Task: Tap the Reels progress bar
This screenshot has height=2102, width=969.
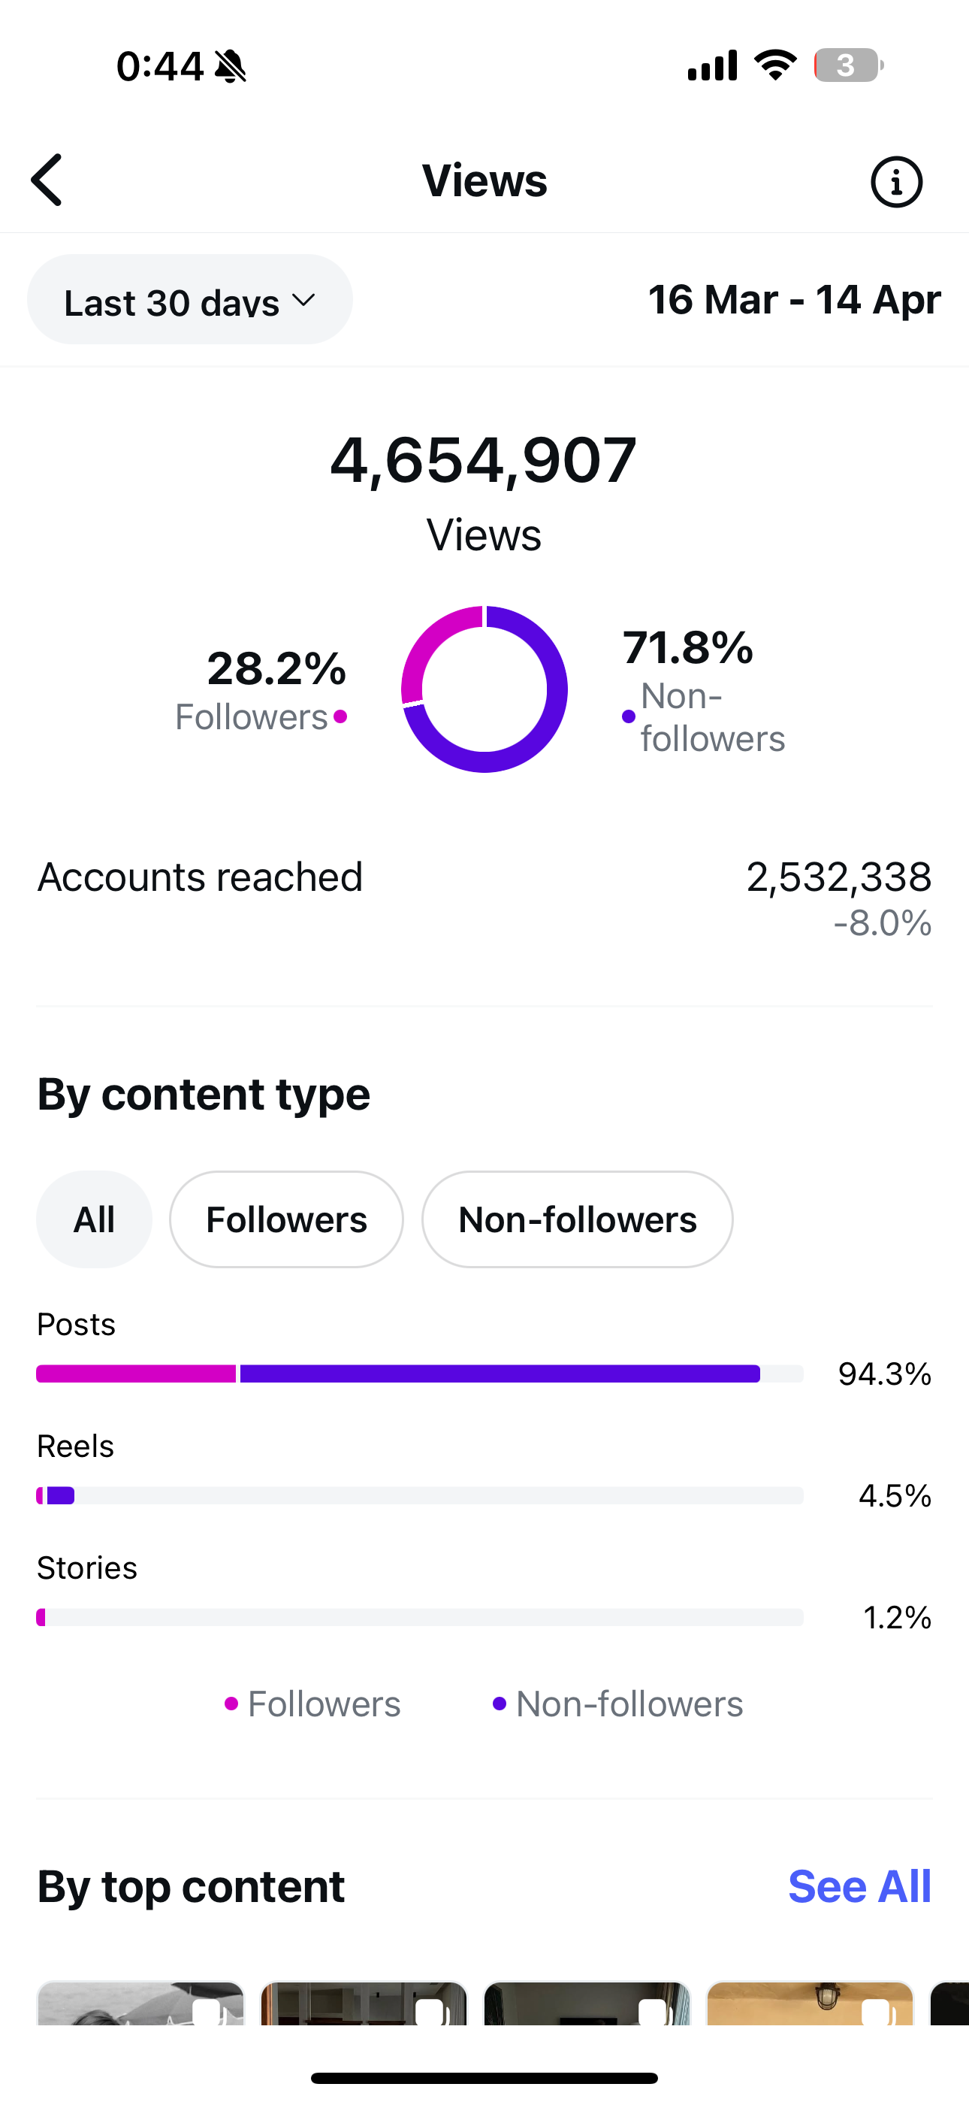Action: point(420,1496)
